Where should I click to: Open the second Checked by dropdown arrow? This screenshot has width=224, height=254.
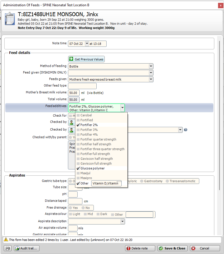[180, 130]
